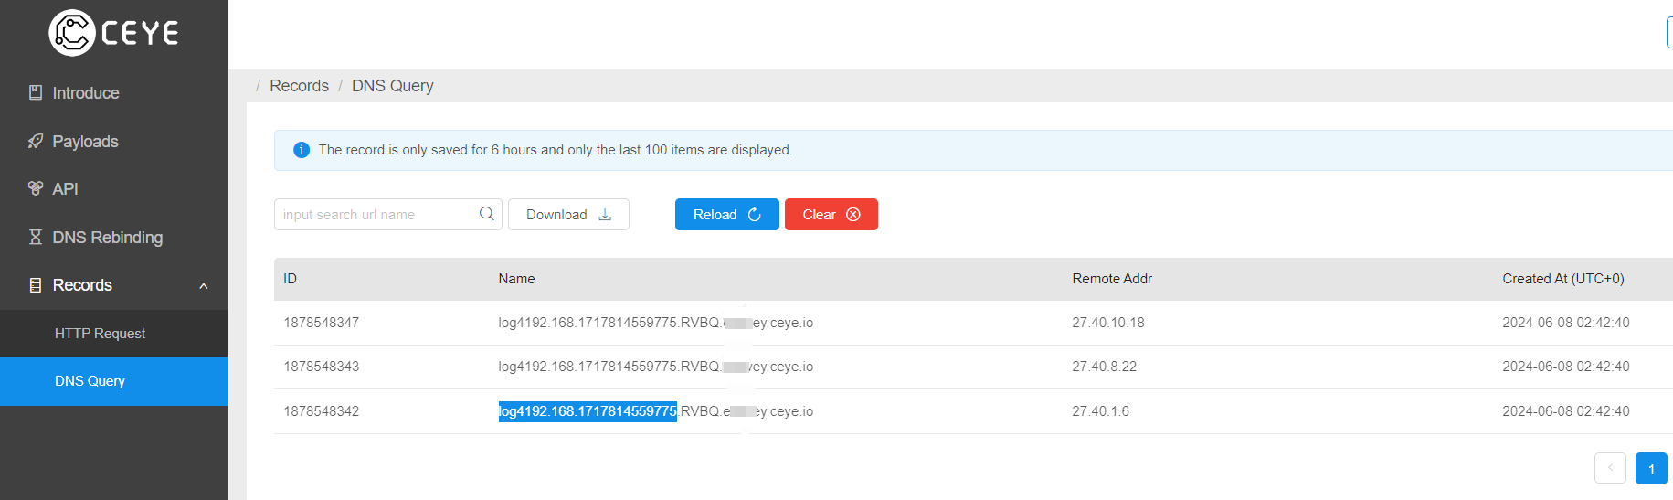Click the DNS Query breadcrumb
1673x500 pixels.
(x=393, y=86)
